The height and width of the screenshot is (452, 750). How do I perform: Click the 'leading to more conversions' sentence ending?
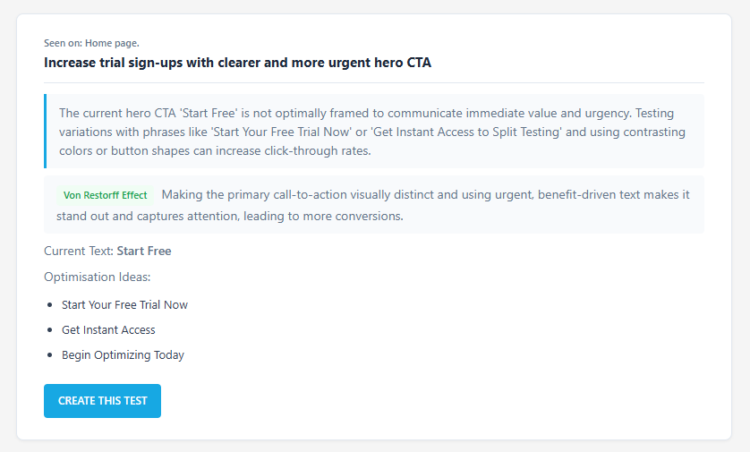[328, 217]
